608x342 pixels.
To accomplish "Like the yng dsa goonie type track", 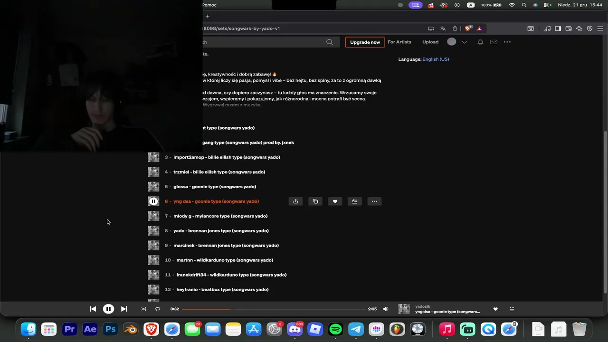I will point(335,201).
